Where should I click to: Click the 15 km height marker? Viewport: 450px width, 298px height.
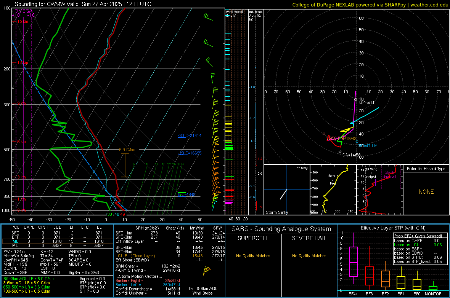22,21
